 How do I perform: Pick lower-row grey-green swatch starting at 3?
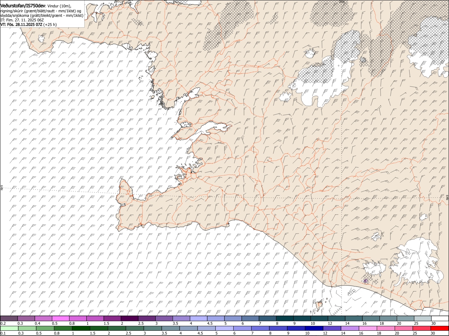click(x=153, y=328)
